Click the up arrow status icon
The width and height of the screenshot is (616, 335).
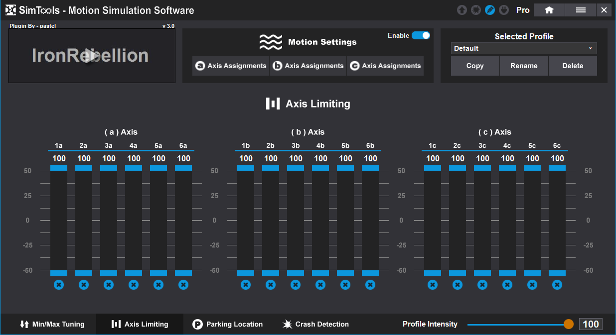[x=462, y=10]
